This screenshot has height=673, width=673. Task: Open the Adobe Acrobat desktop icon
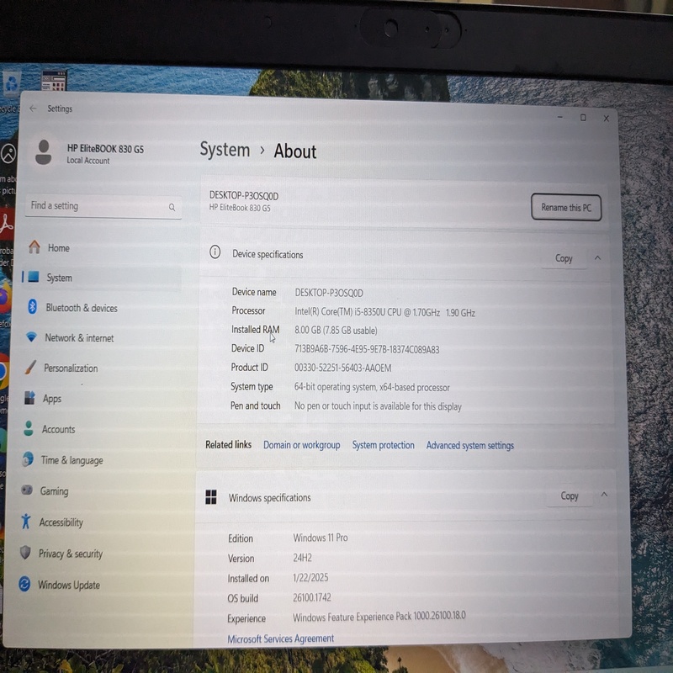[6, 224]
